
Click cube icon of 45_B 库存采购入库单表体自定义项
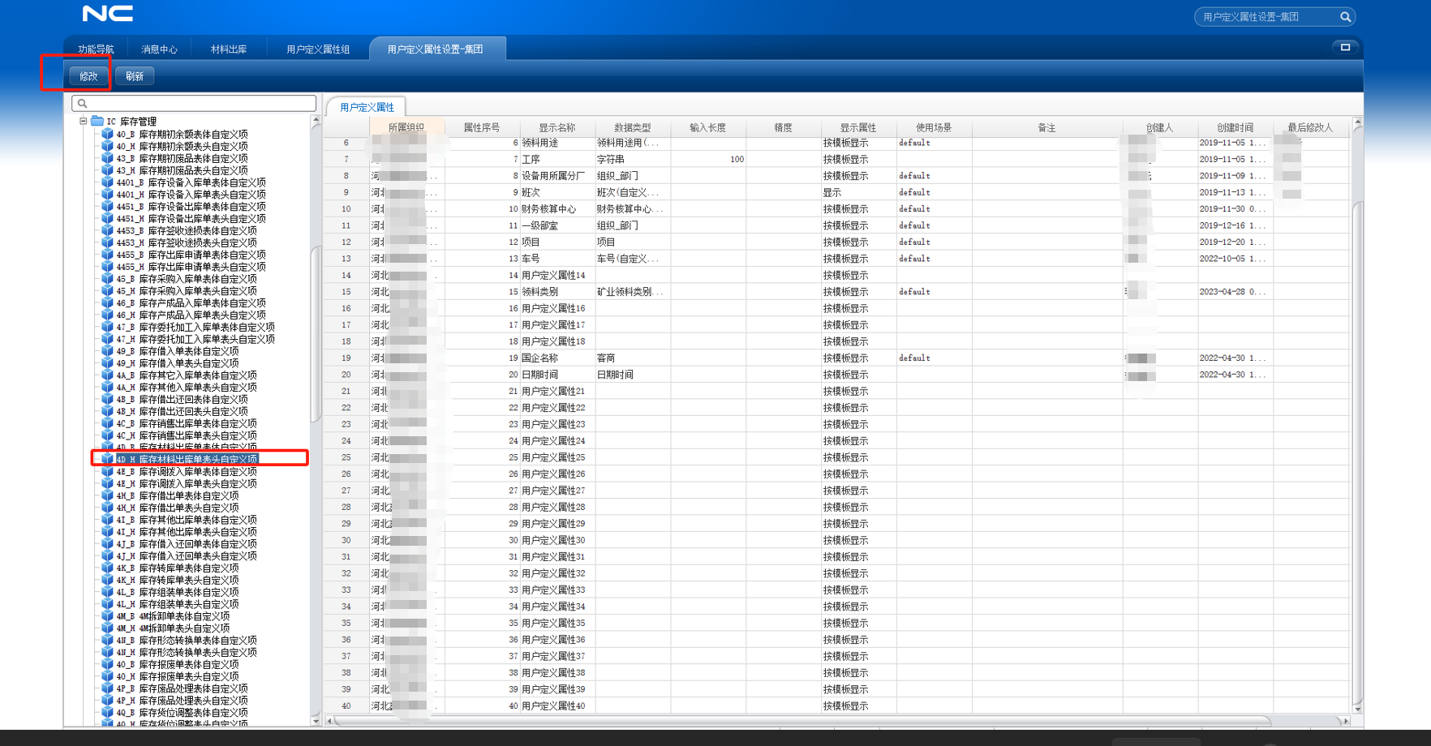107,279
